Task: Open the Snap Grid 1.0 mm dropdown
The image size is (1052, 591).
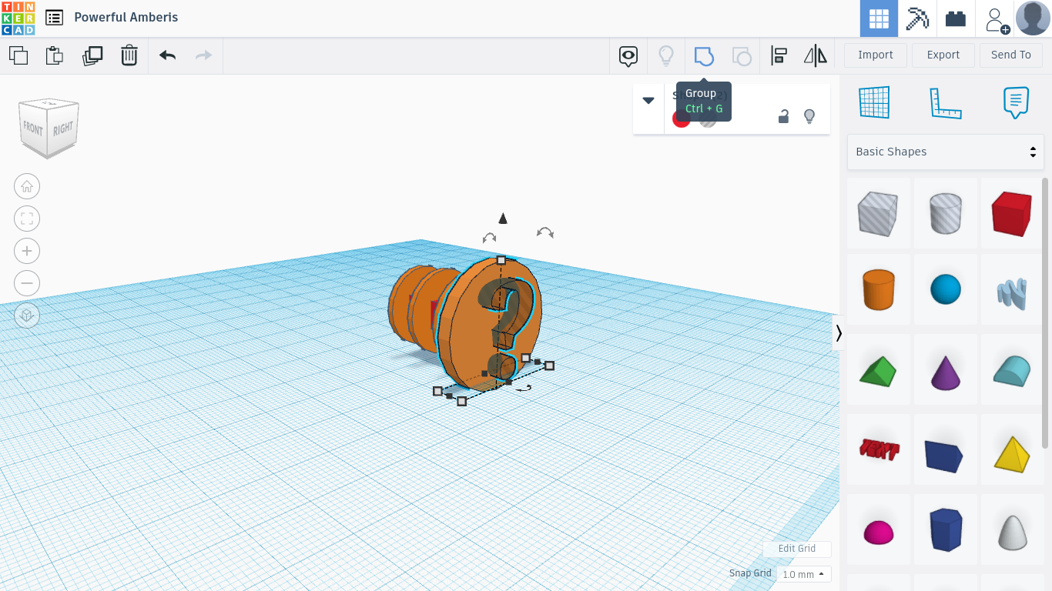Action: pyautogui.click(x=804, y=574)
